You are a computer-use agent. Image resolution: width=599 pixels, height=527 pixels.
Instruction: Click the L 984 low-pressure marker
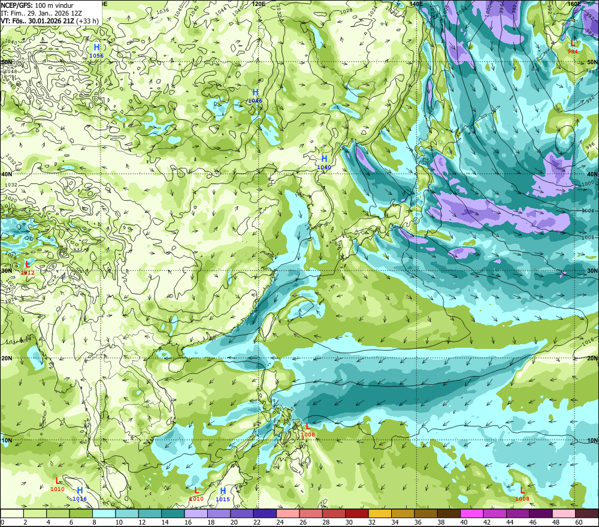(x=573, y=47)
